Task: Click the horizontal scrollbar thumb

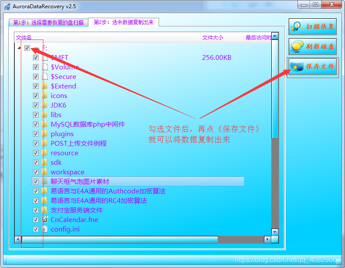Action: tap(120, 239)
